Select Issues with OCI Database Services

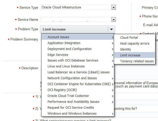pos(78,60)
